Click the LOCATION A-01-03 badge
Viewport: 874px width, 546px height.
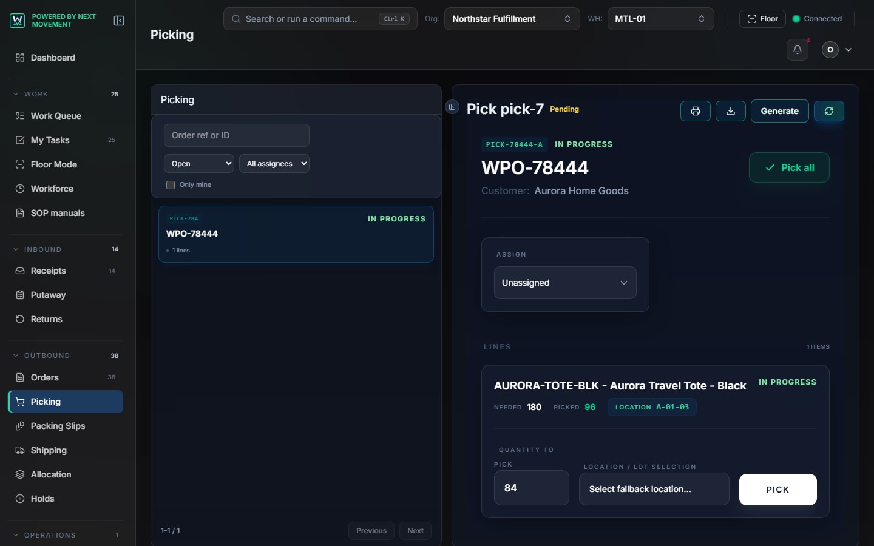tap(652, 407)
